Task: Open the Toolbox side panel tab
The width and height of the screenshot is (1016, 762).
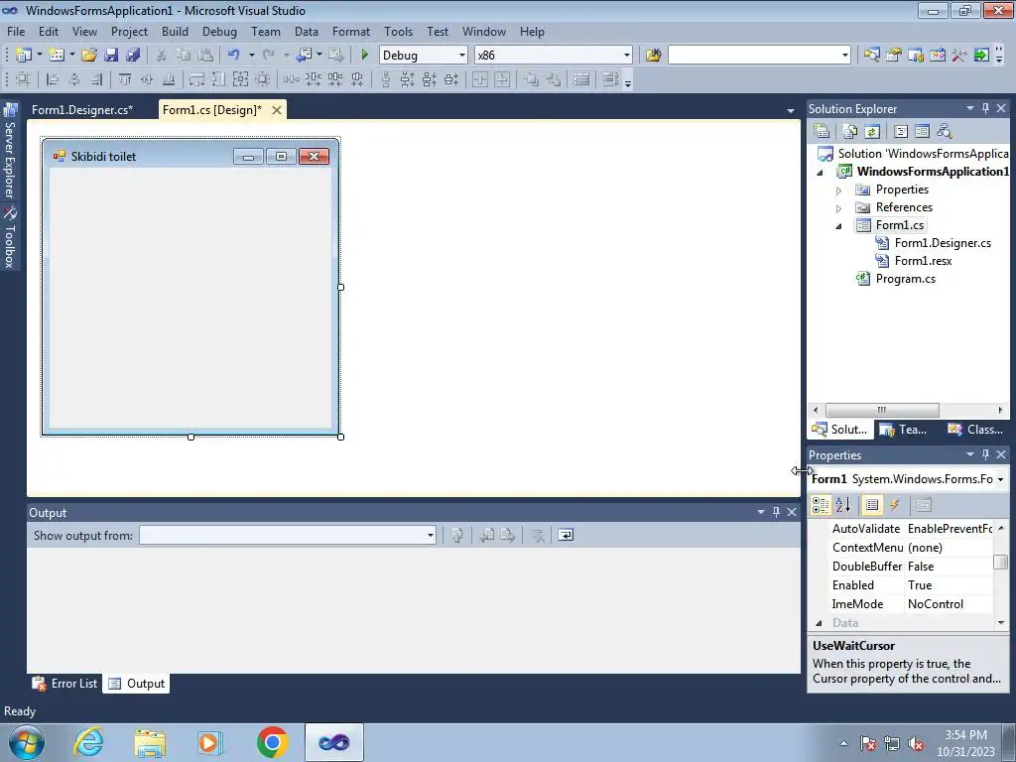Action: click(10, 238)
